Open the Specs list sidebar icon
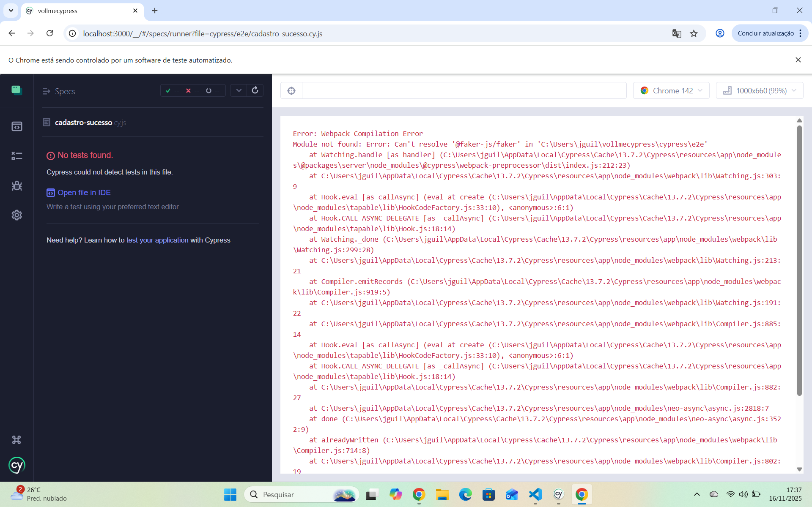Image resolution: width=812 pixels, height=507 pixels. click(16, 126)
